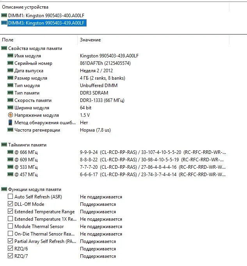Viewport: 247px width, 266px height.
Task: Click the icon next to Имя модуля
Action: click(11, 55)
